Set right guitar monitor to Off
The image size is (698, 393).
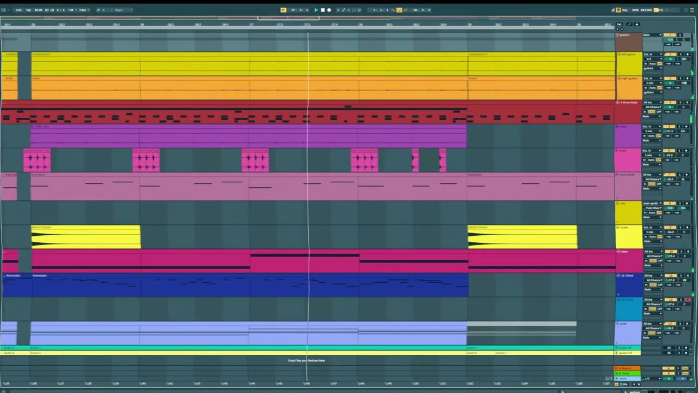[660, 88]
